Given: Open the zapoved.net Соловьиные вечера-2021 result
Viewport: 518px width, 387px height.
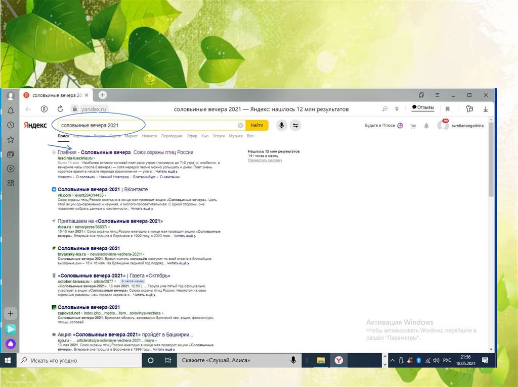Looking at the screenshot, I should 89,307.
